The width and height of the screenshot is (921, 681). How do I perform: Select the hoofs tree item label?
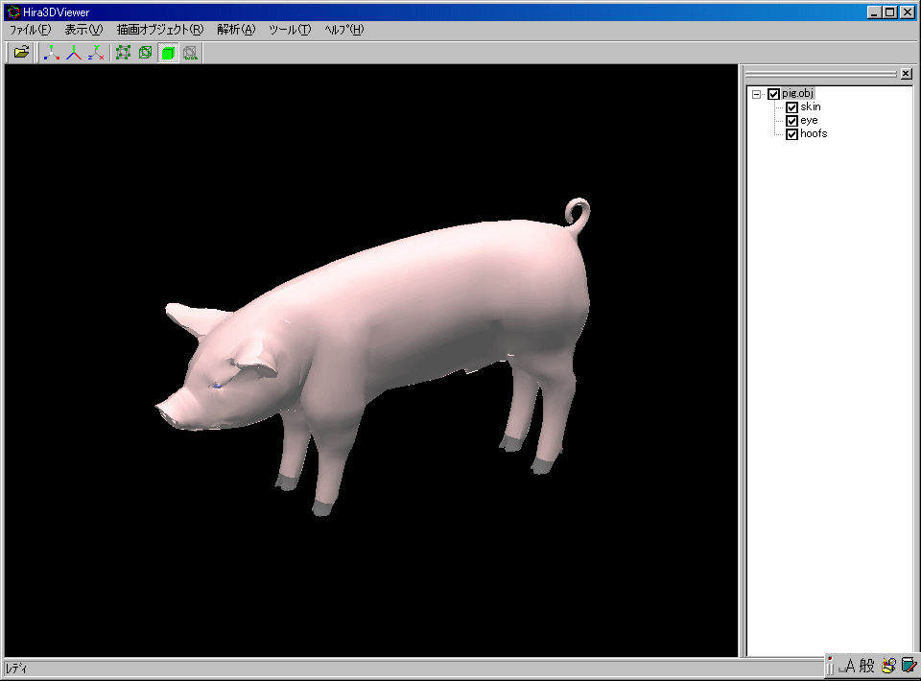[814, 134]
